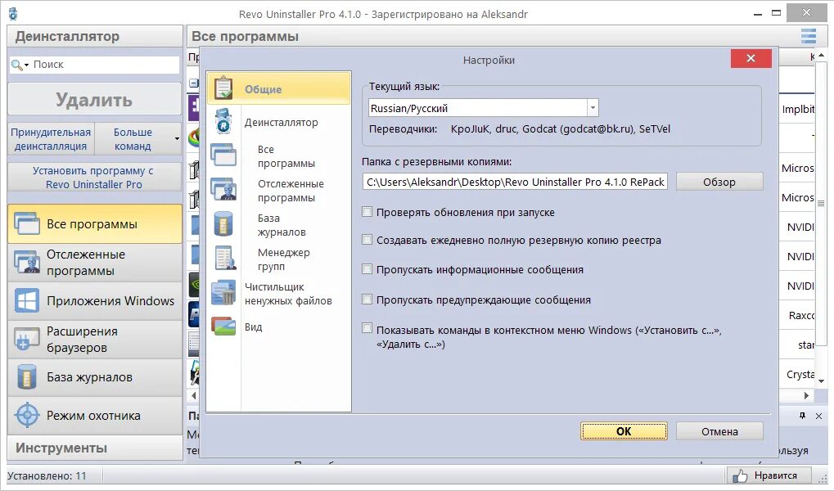
Task: Click the horizontal scrollbar left arrow
Action: coord(194,395)
